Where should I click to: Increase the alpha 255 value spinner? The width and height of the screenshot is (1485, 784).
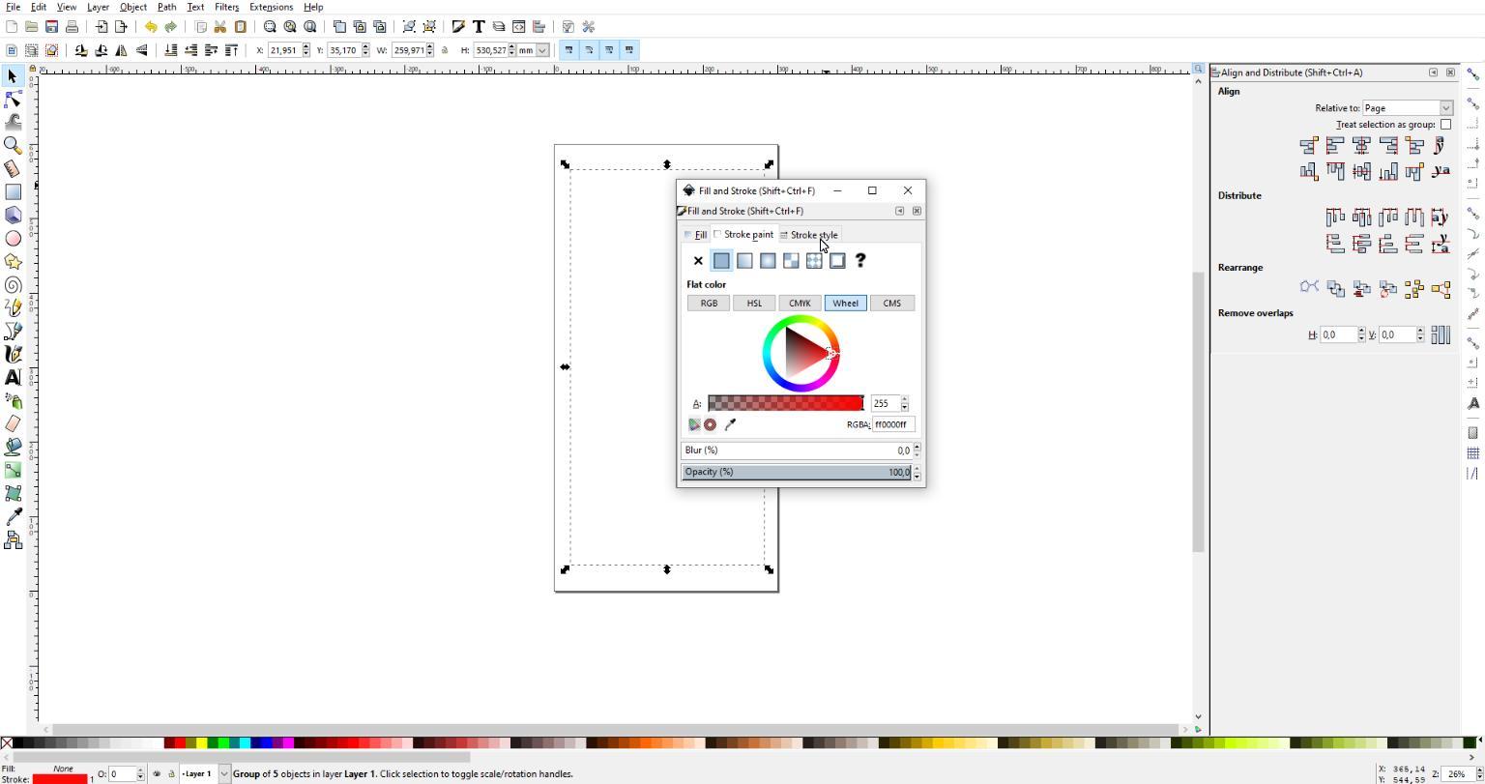905,399
